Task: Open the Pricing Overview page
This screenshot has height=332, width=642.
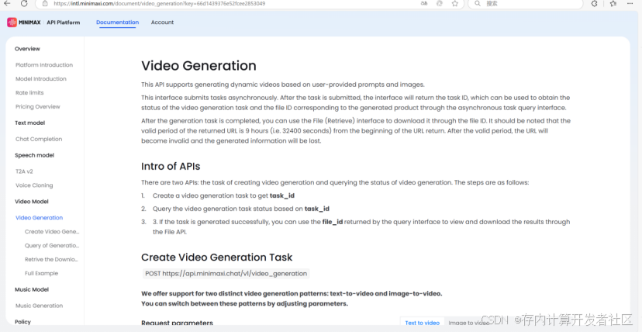Action: pos(38,106)
